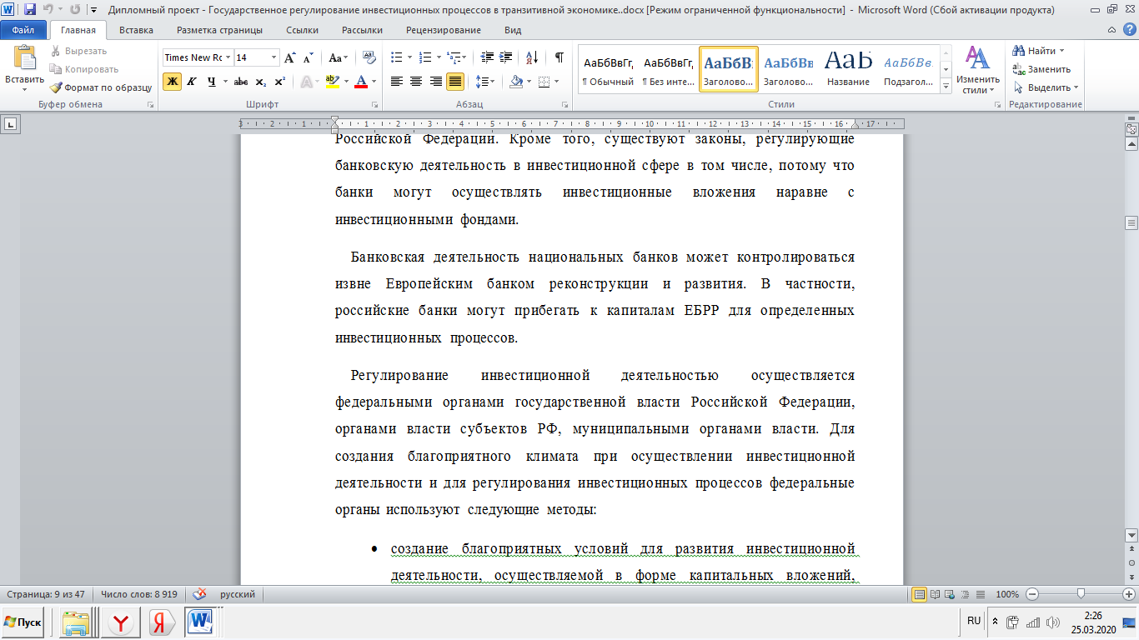Open the font name dropdown
1139x640 pixels.
coord(228,57)
